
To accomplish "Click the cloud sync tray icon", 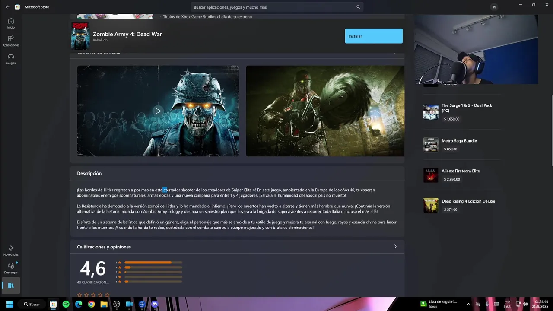I will coord(478,304).
